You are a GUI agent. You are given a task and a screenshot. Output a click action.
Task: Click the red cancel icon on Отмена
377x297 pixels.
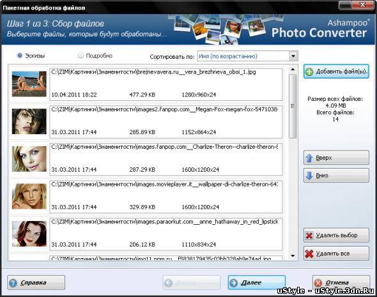tap(318, 283)
